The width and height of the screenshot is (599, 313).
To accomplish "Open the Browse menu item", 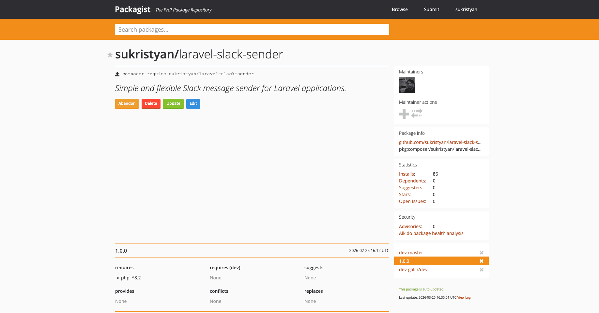I will pos(400,9).
